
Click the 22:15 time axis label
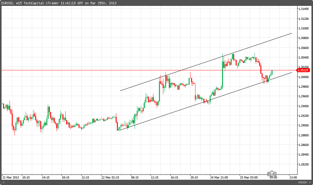85,177
